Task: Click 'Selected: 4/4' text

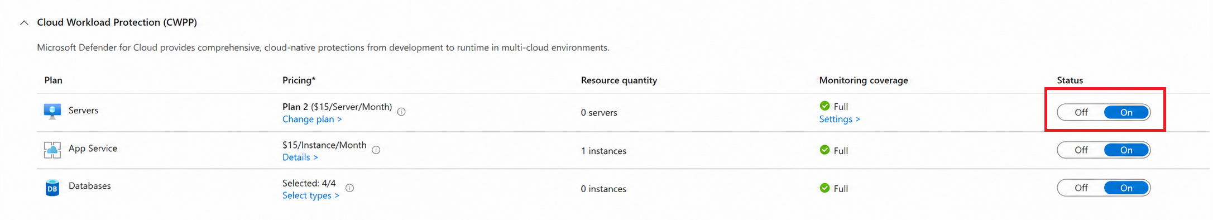Action: (309, 183)
